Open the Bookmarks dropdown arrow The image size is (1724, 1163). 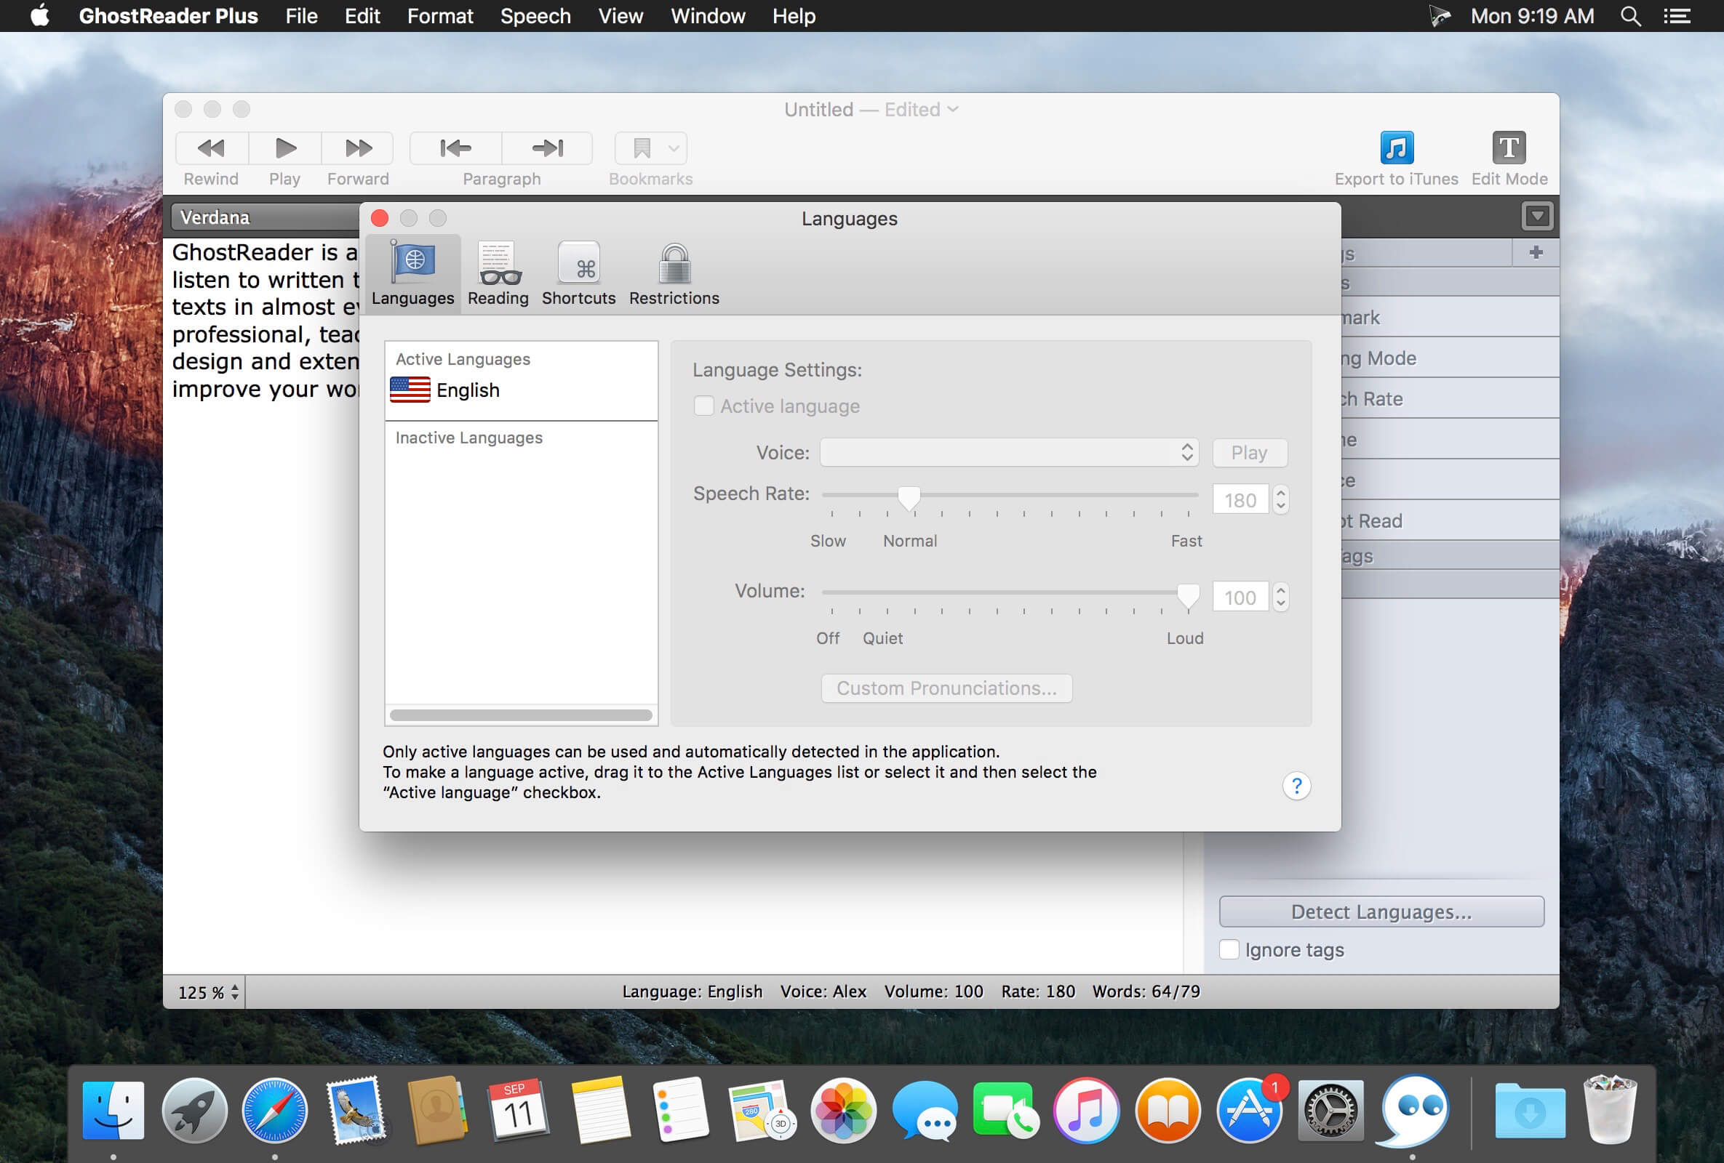point(674,148)
